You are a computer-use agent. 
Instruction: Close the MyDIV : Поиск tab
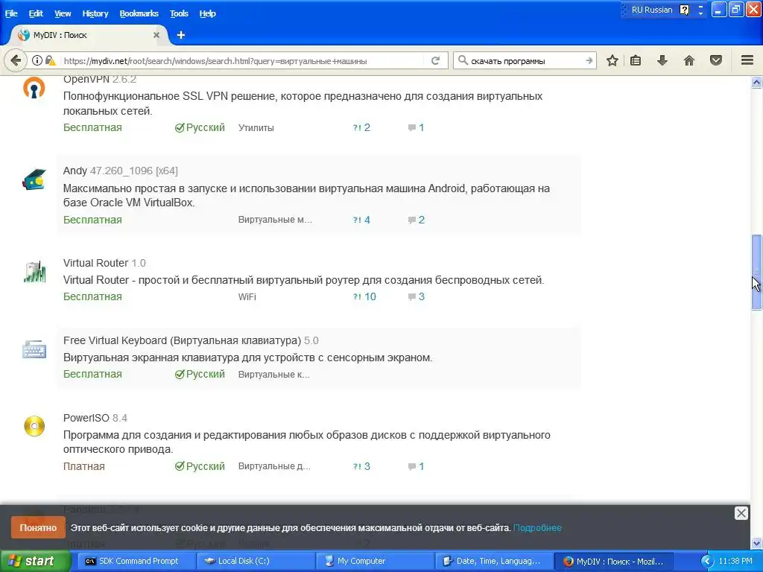156,35
